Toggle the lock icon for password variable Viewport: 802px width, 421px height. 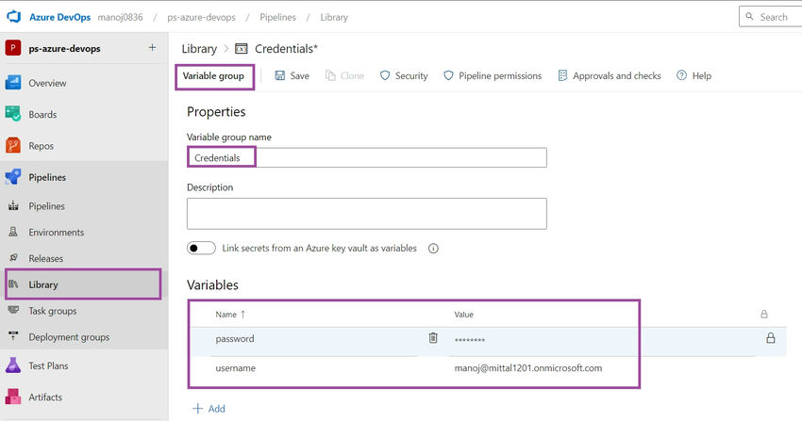tap(770, 338)
